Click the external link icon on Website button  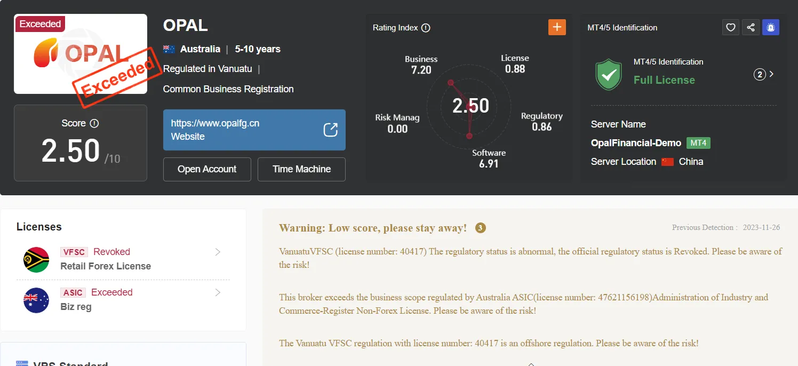(331, 130)
